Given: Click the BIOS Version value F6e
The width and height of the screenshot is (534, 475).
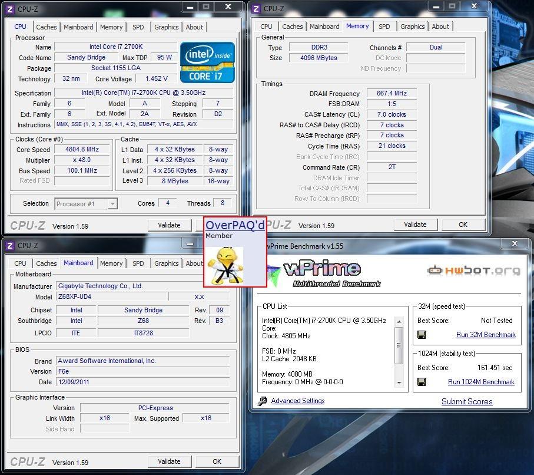Looking at the screenshot, I should click(142, 371).
